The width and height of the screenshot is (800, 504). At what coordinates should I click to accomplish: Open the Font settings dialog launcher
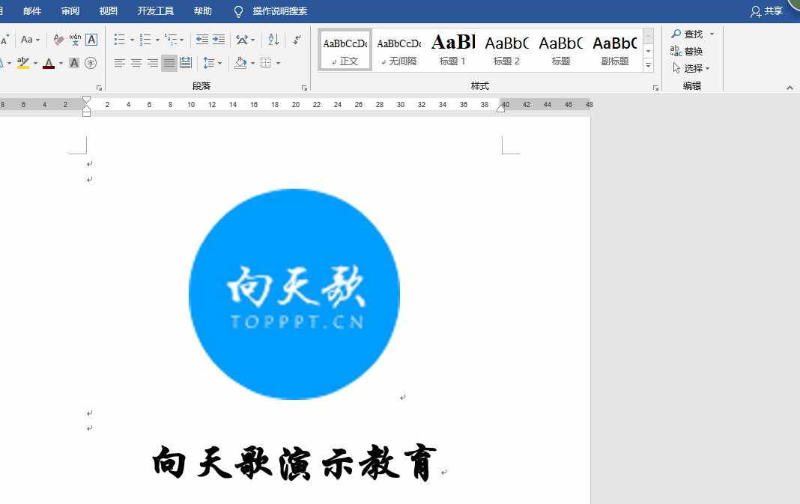point(100,88)
